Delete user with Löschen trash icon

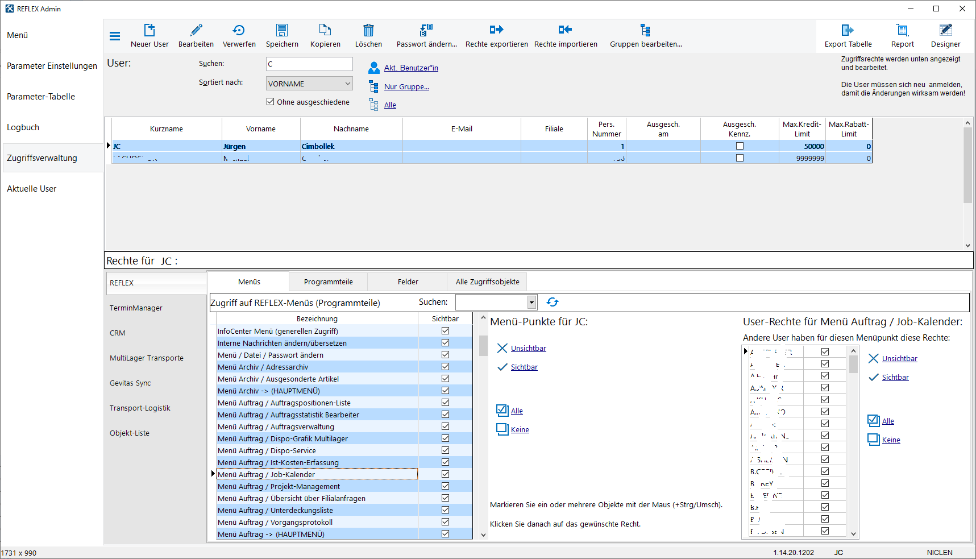[x=368, y=30]
